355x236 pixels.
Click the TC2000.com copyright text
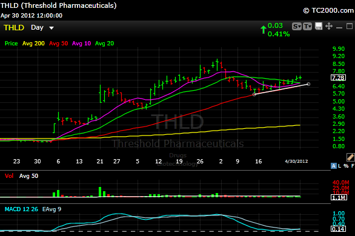click(328, 10)
